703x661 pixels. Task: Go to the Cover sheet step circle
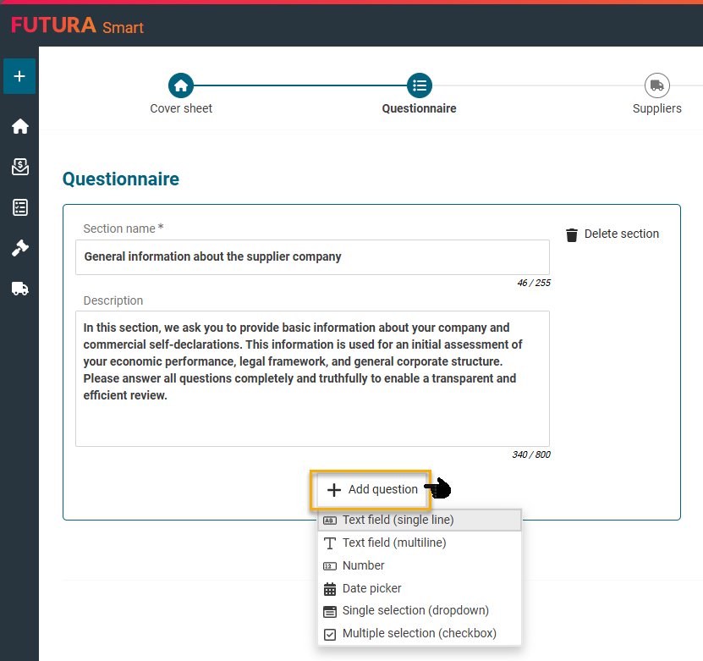pos(181,85)
